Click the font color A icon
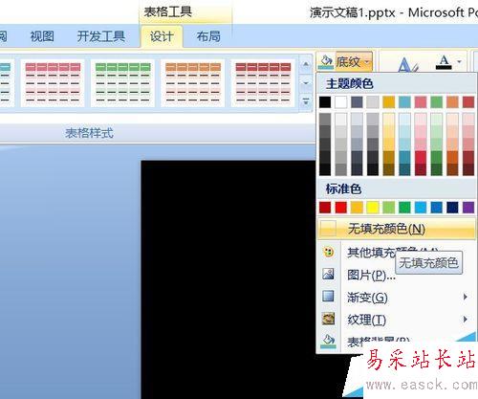 [x=444, y=62]
